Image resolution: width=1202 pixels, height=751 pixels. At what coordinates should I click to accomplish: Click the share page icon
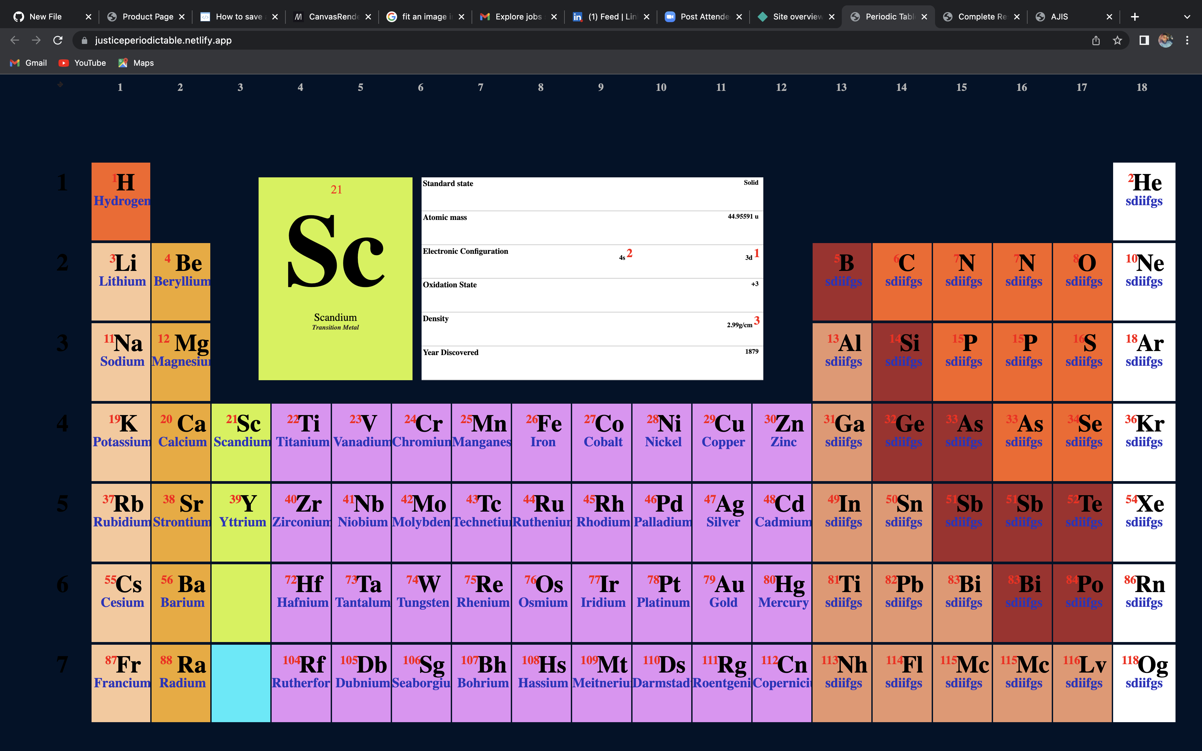tap(1096, 40)
